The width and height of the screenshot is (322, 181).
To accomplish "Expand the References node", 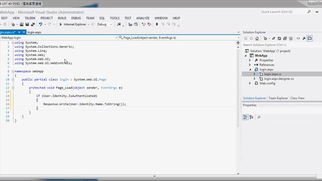I will tap(250, 65).
